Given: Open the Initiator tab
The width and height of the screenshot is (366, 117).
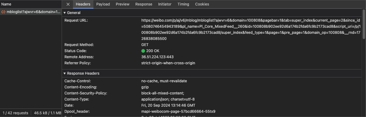Looking at the screenshot, I should [165, 4].
